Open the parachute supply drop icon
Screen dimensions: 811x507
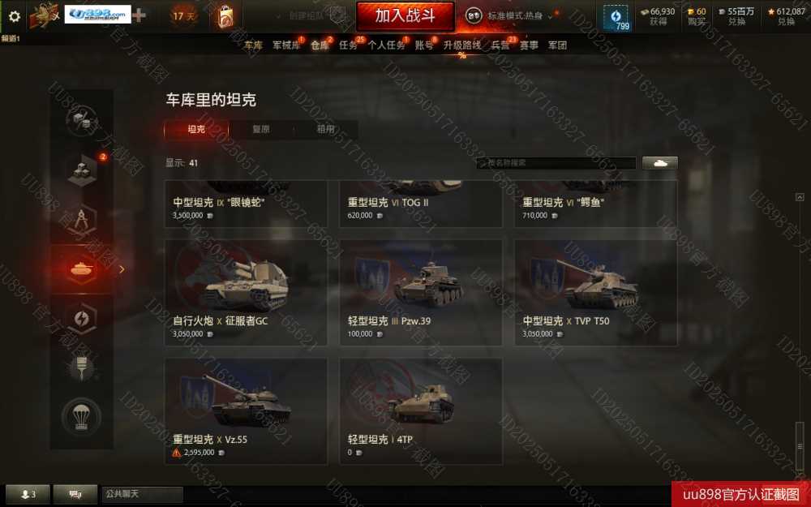click(x=80, y=416)
